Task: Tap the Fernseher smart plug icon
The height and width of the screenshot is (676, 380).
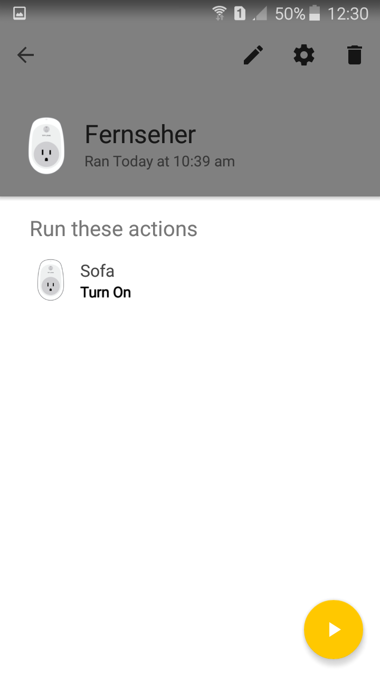Action: tap(46, 146)
